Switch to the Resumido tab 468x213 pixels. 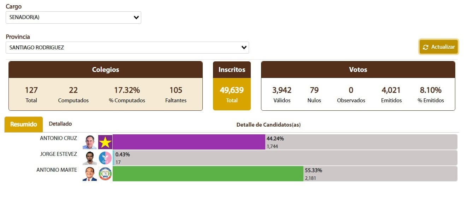pyautogui.click(x=24, y=124)
